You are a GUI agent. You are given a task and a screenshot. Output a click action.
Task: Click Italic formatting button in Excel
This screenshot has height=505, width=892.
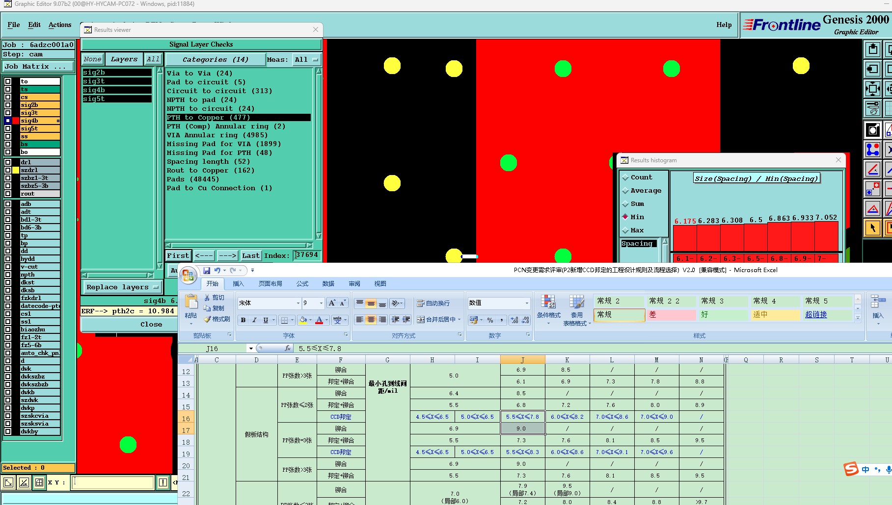254,320
